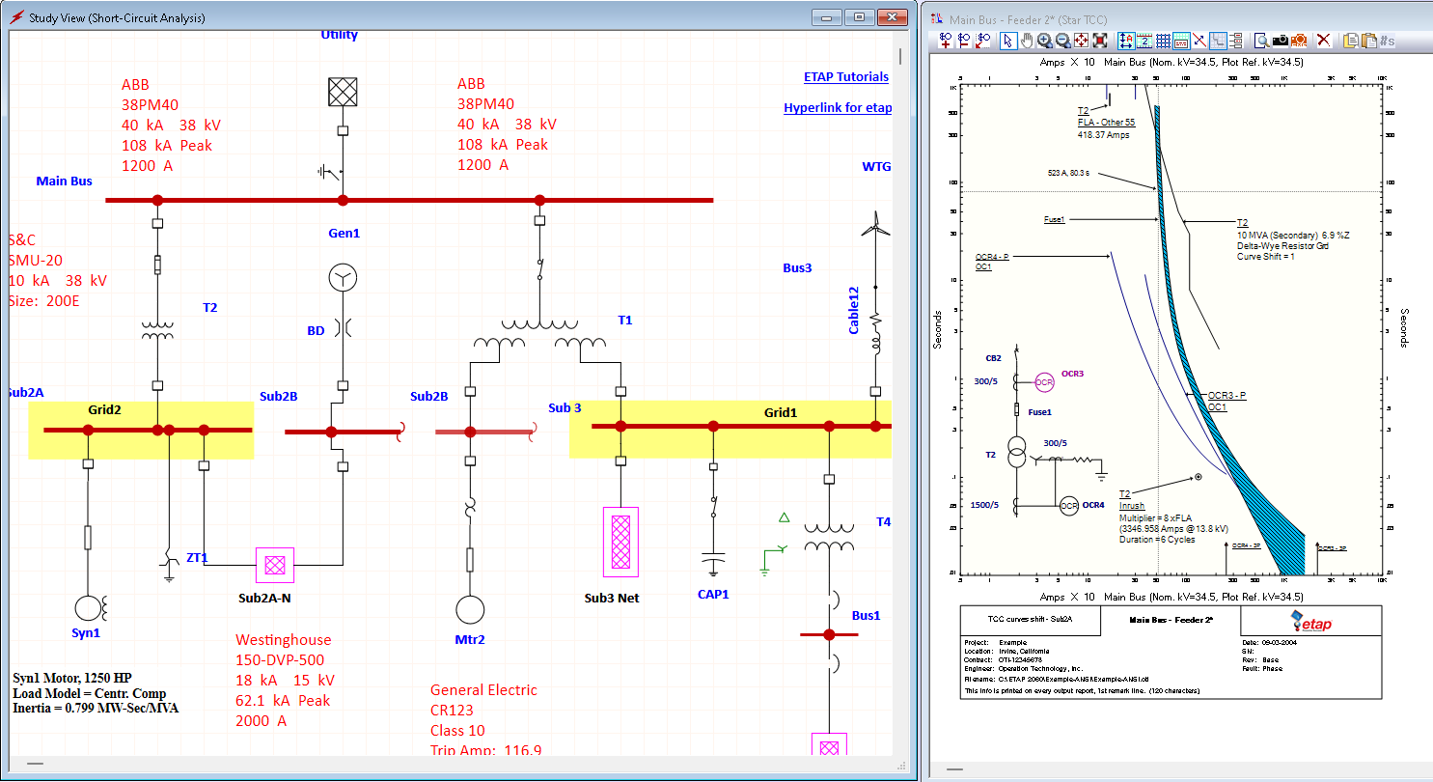
Task: Click the T2 FLA label atop the plot
Action: pos(1106,118)
